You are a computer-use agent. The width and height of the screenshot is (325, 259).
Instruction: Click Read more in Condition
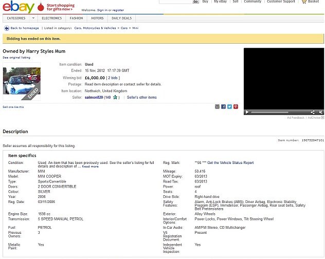[91, 166]
